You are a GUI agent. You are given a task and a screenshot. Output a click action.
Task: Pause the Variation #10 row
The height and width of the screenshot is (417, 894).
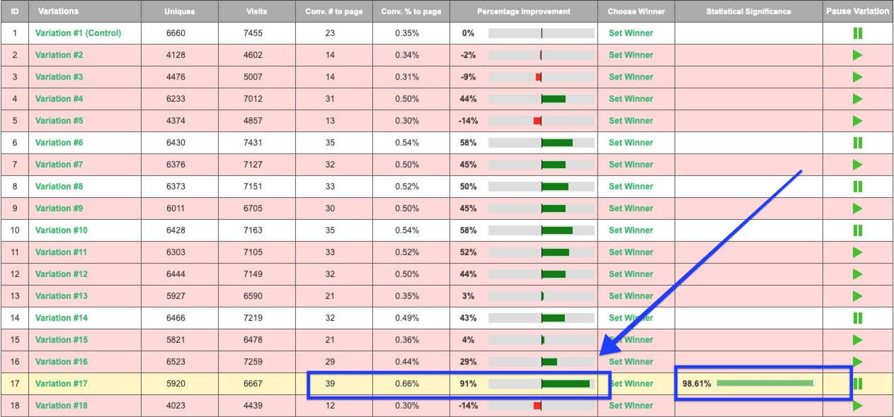pyautogui.click(x=857, y=230)
